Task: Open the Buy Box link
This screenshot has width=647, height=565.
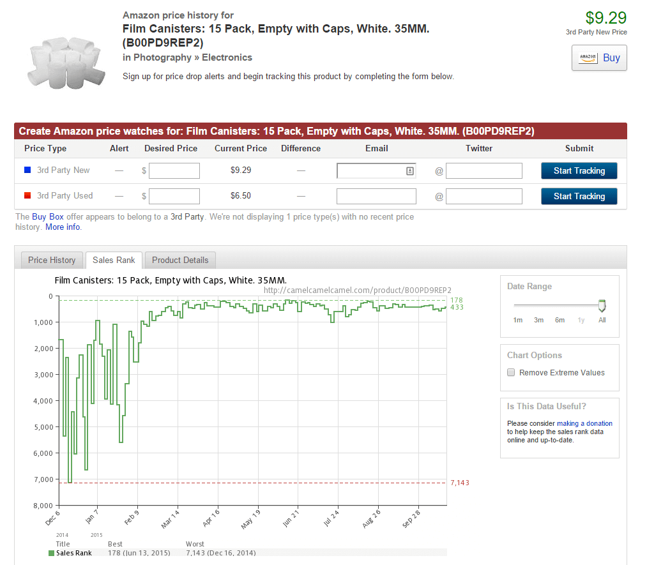Action: (48, 217)
